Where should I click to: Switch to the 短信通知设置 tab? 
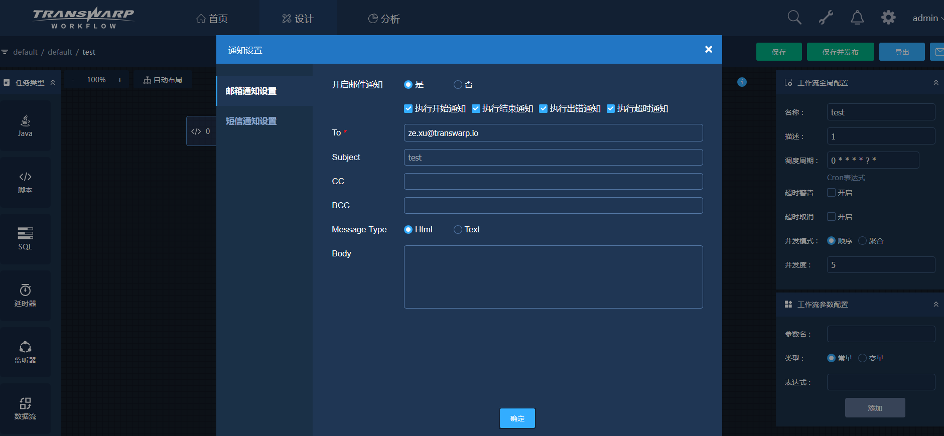[251, 121]
